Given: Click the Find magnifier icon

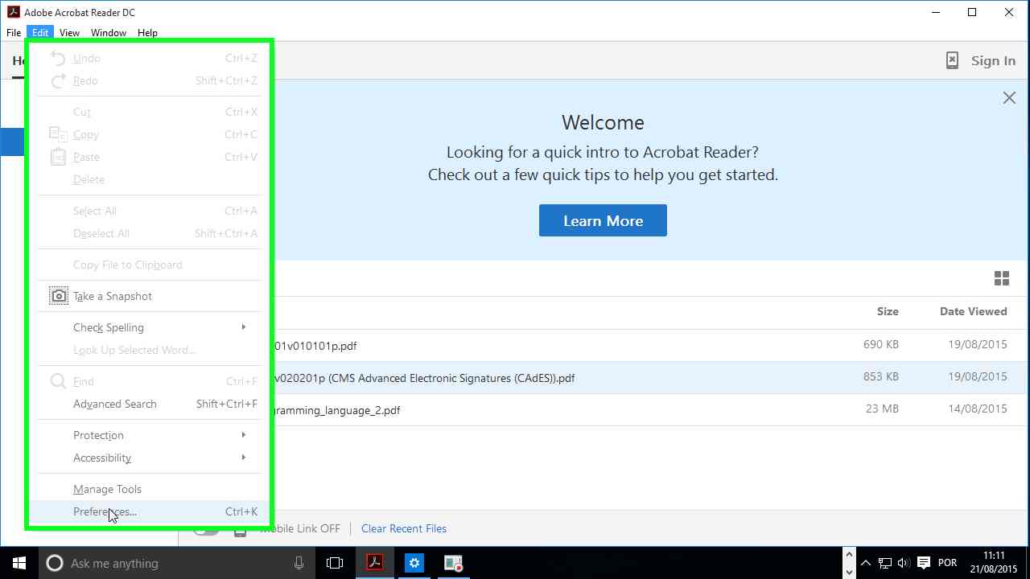Looking at the screenshot, I should [58, 381].
